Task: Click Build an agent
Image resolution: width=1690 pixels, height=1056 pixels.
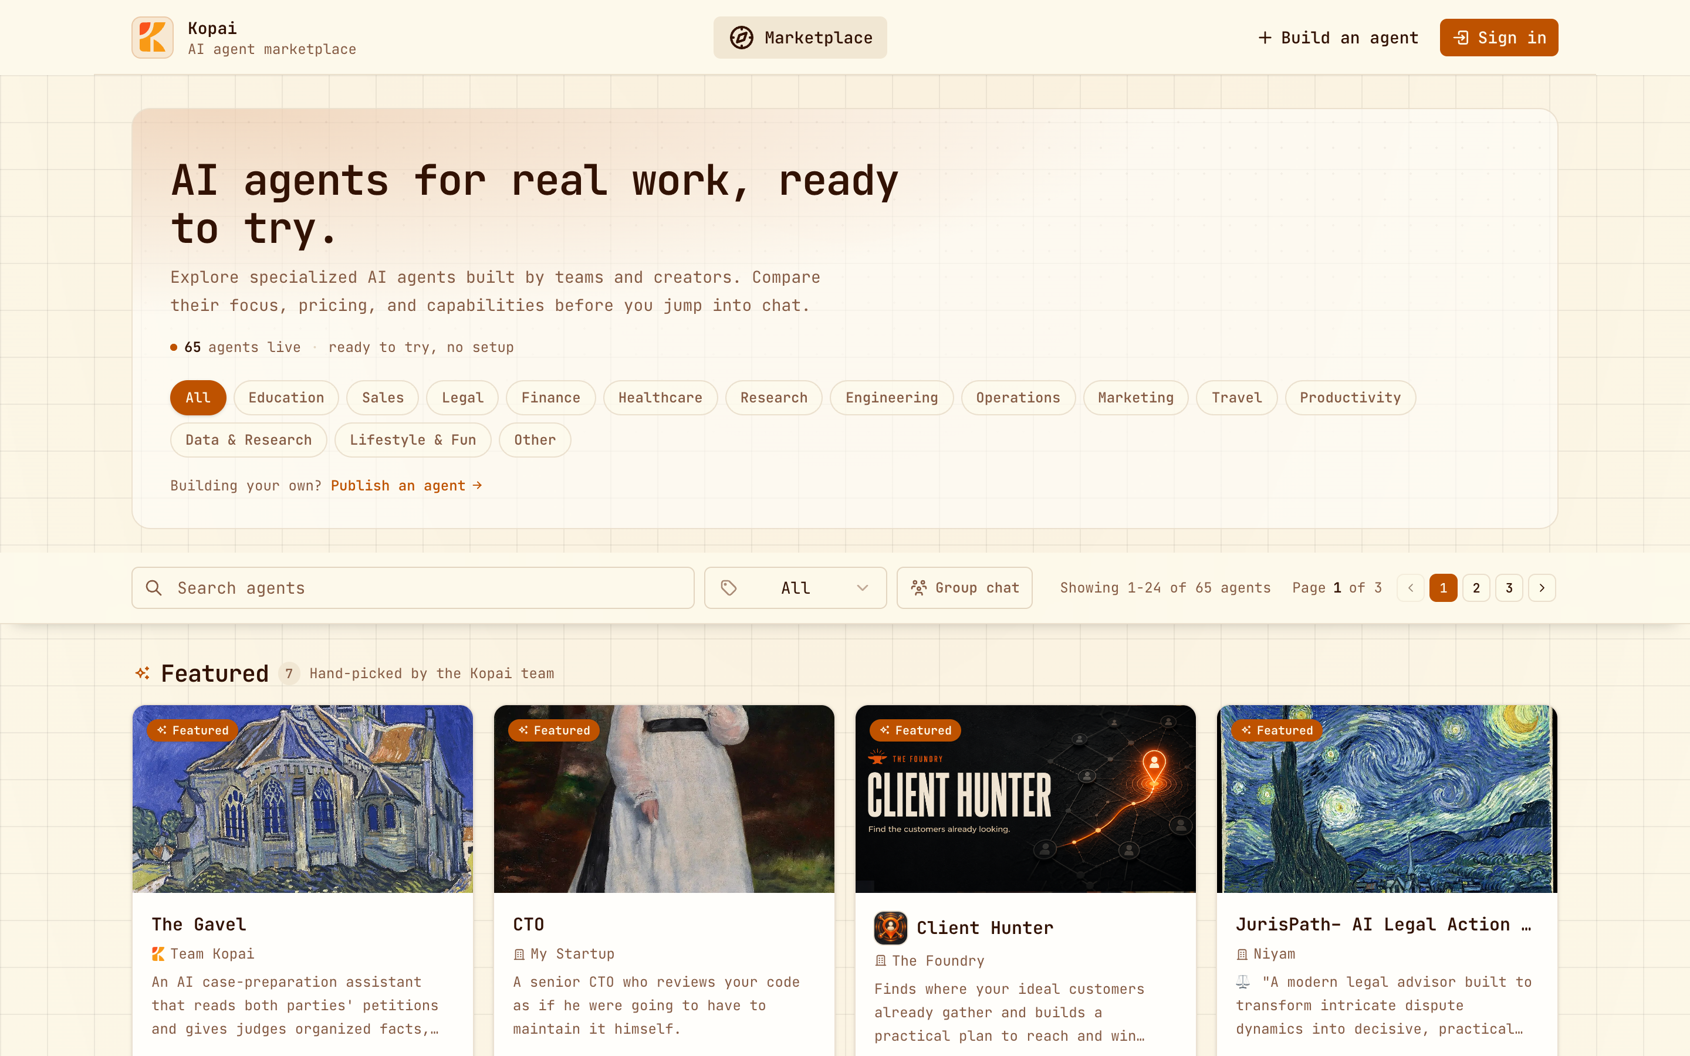Action: (x=1339, y=38)
